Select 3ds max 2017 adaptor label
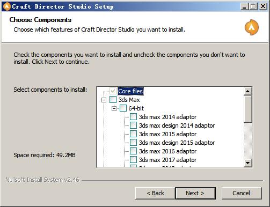Image resolution: width=270 pixels, height=207 pixels. pyautogui.click(x=167, y=160)
